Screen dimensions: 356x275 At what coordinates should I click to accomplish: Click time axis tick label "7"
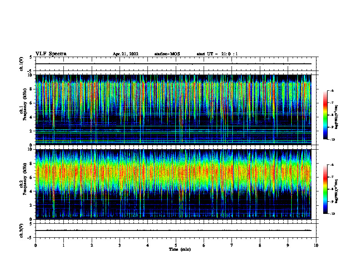point(232,245)
